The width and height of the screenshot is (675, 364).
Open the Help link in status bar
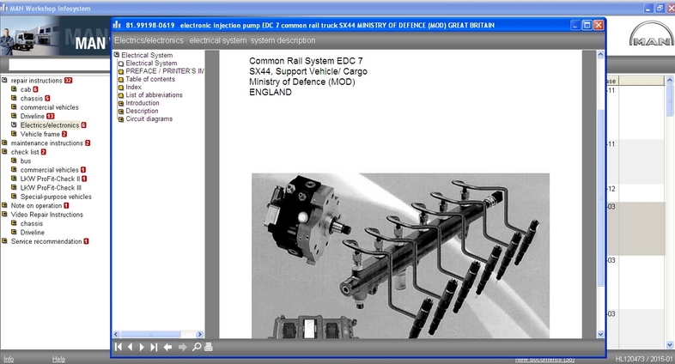(58, 359)
